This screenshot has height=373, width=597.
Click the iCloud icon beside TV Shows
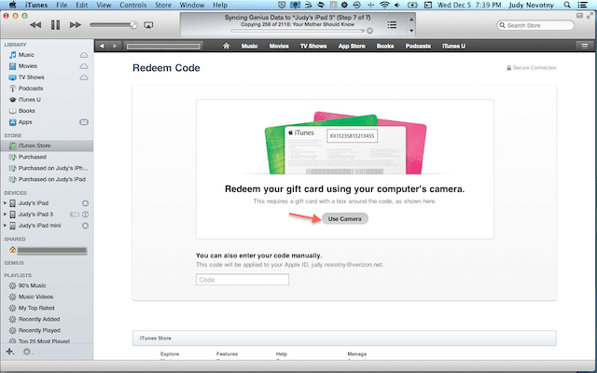click(x=84, y=77)
